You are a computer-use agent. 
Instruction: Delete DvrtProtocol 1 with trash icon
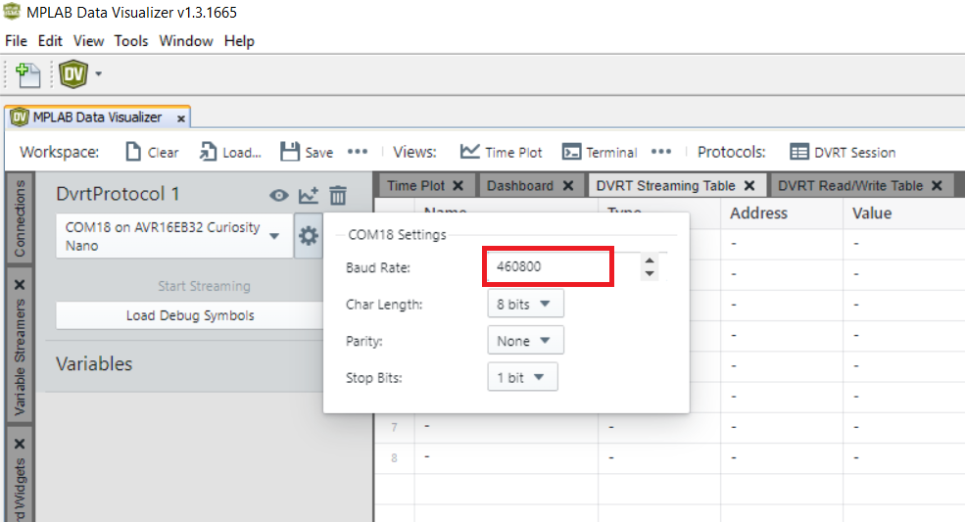point(338,195)
